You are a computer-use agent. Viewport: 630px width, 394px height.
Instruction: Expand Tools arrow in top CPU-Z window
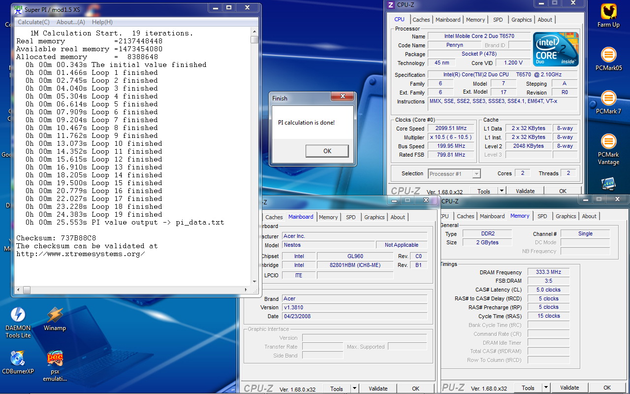[x=502, y=191]
